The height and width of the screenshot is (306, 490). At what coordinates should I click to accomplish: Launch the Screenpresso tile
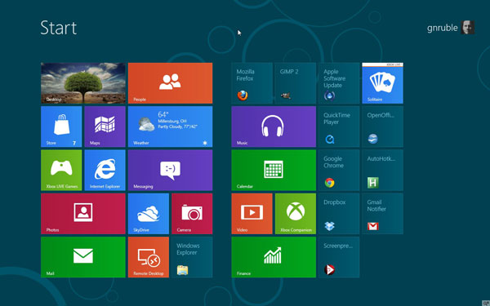[339, 257]
